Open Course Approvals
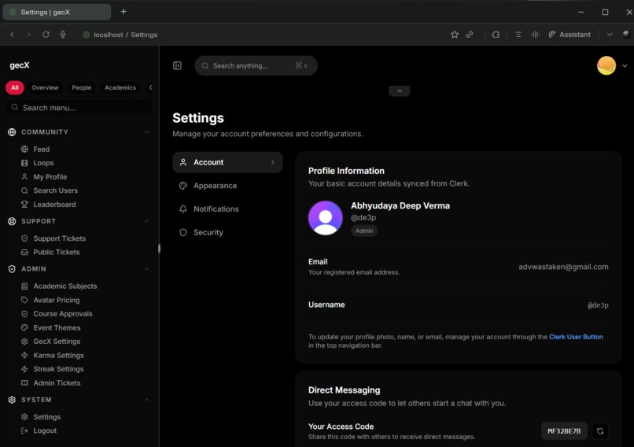This screenshot has width=634, height=447. point(62,314)
